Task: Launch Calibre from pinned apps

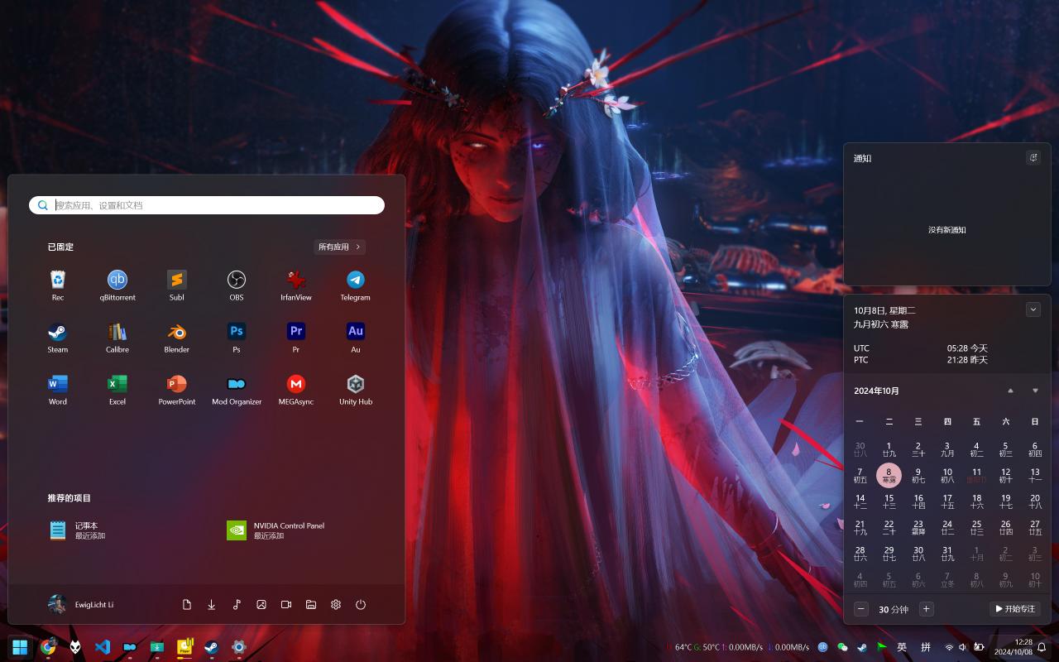Action: 117,338
